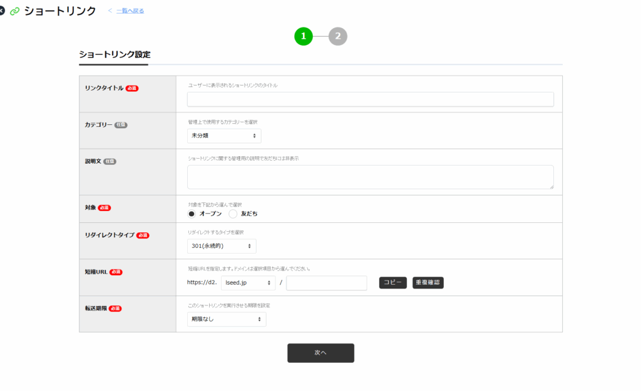Image resolution: width=641 pixels, height=391 pixels.
Task: Open the リダイレクトタイプ dropdown showing 301(永続的)
Action: tap(222, 246)
